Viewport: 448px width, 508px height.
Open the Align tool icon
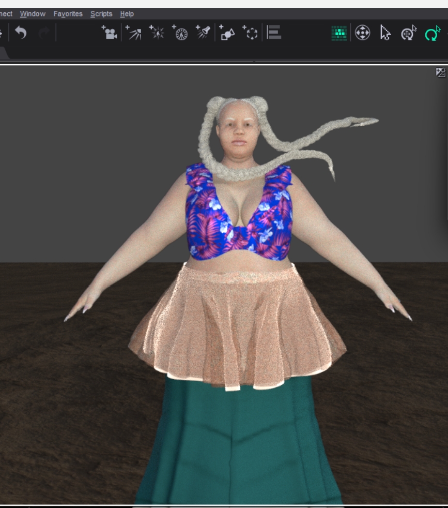click(x=274, y=33)
